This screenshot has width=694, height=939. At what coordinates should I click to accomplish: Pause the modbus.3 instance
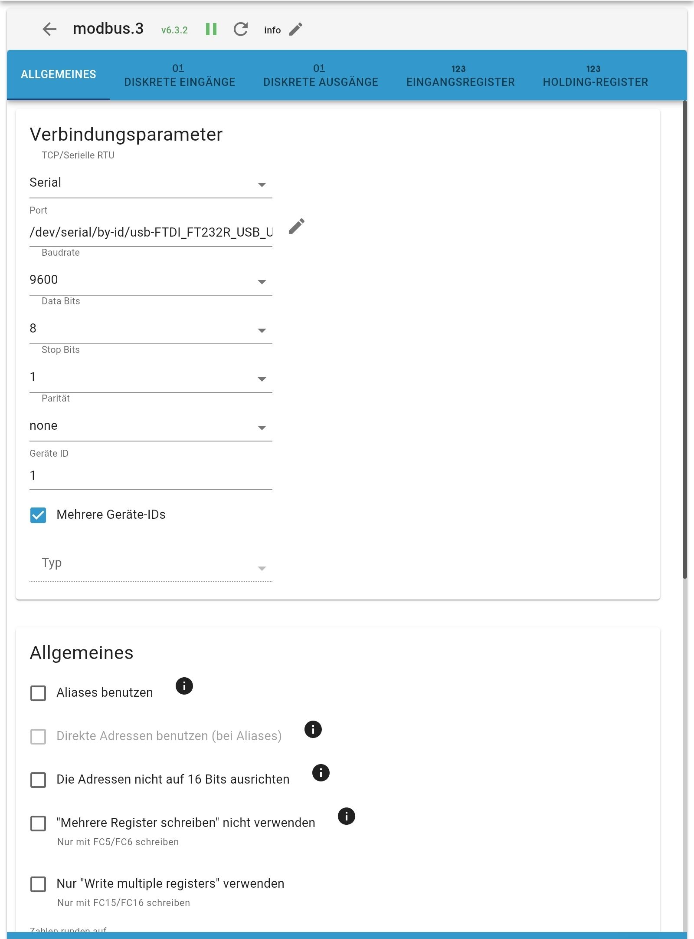(x=211, y=29)
